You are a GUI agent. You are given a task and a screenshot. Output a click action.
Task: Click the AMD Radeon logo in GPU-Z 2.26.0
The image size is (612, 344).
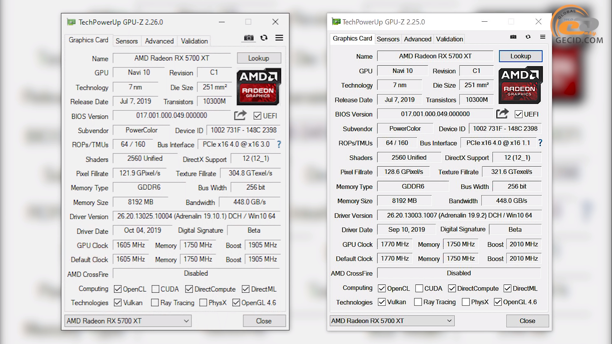point(259,87)
